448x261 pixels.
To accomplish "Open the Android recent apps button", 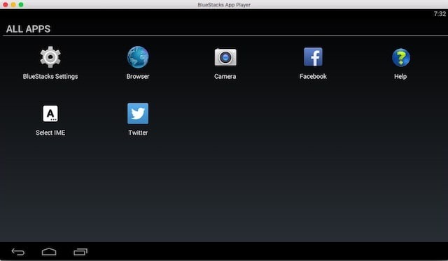I will pyautogui.click(x=80, y=252).
